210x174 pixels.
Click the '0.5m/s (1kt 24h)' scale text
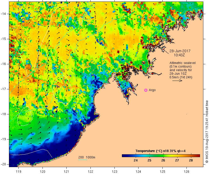pyautogui.click(x=181, y=77)
